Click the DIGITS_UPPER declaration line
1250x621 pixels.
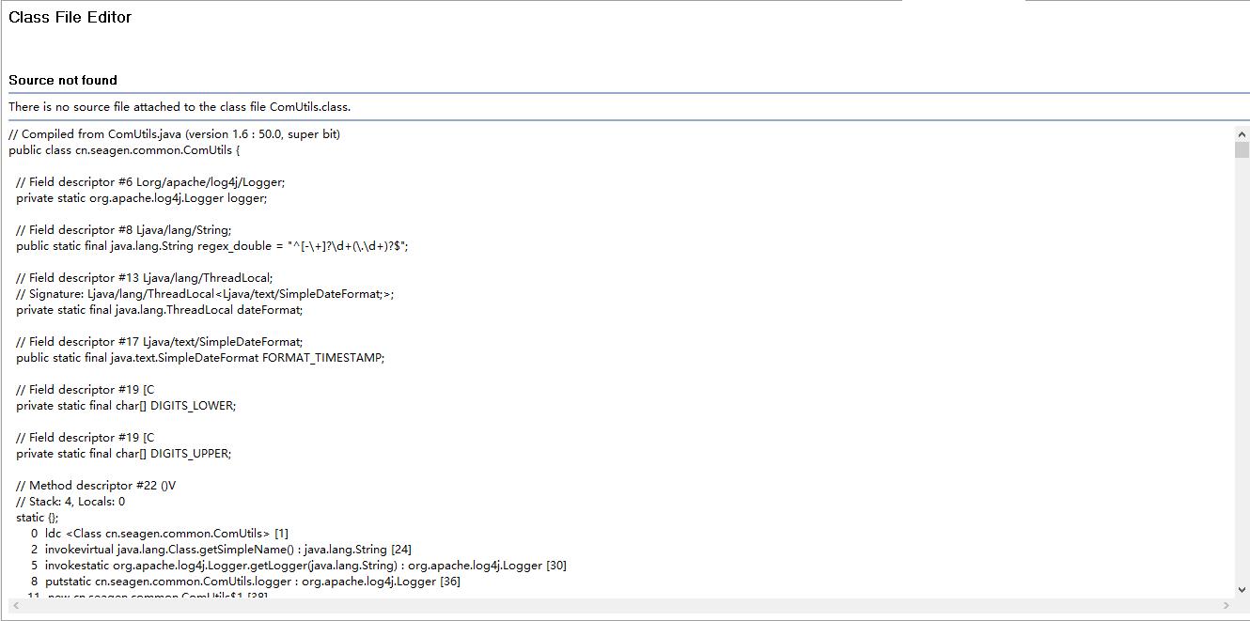tap(123, 454)
